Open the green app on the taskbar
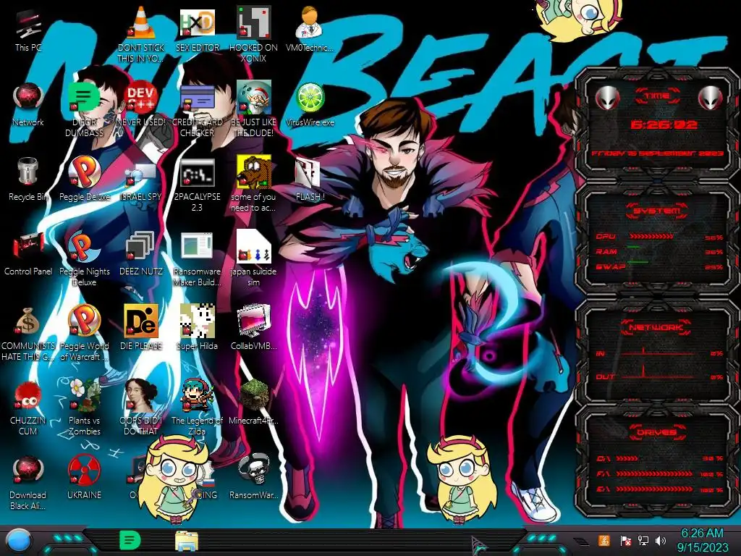Viewport: 741px width, 556px height. pos(130,540)
